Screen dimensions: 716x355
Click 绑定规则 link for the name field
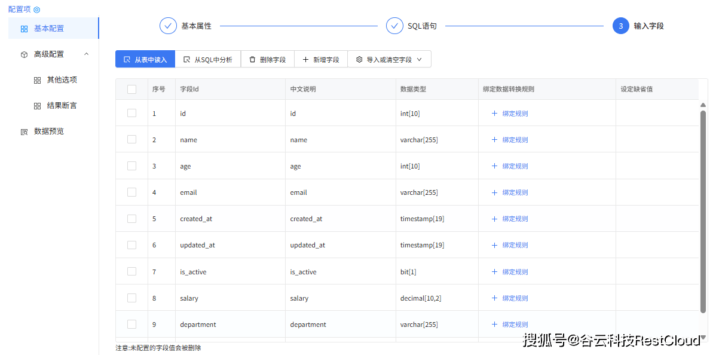click(514, 140)
